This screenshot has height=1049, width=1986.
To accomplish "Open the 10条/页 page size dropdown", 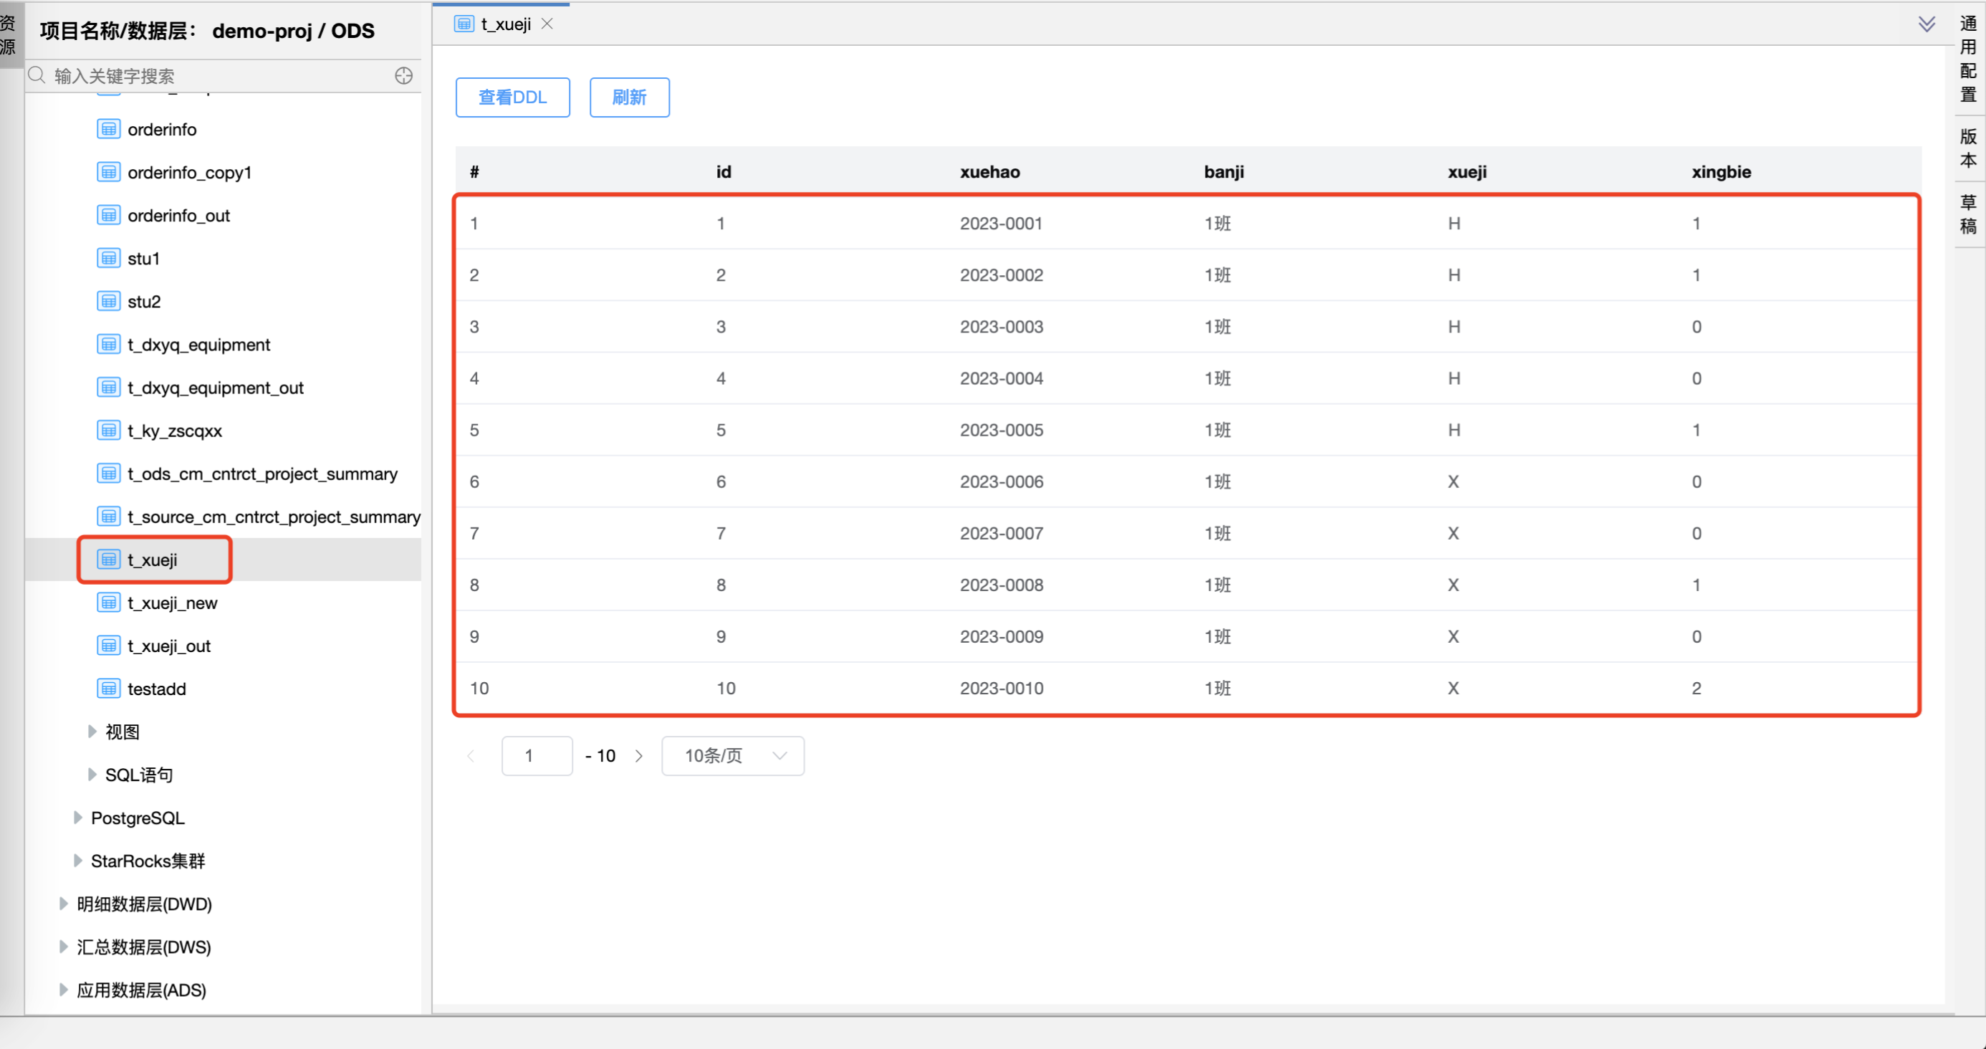I will pos(732,756).
